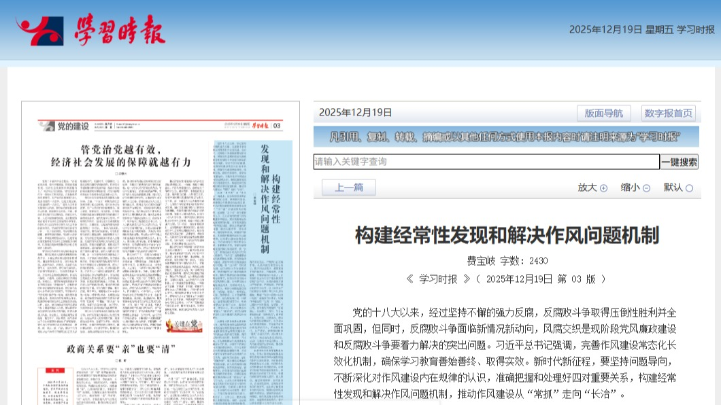Reset font size with 默认 circle icon
The height and width of the screenshot is (405, 721).
[689, 188]
